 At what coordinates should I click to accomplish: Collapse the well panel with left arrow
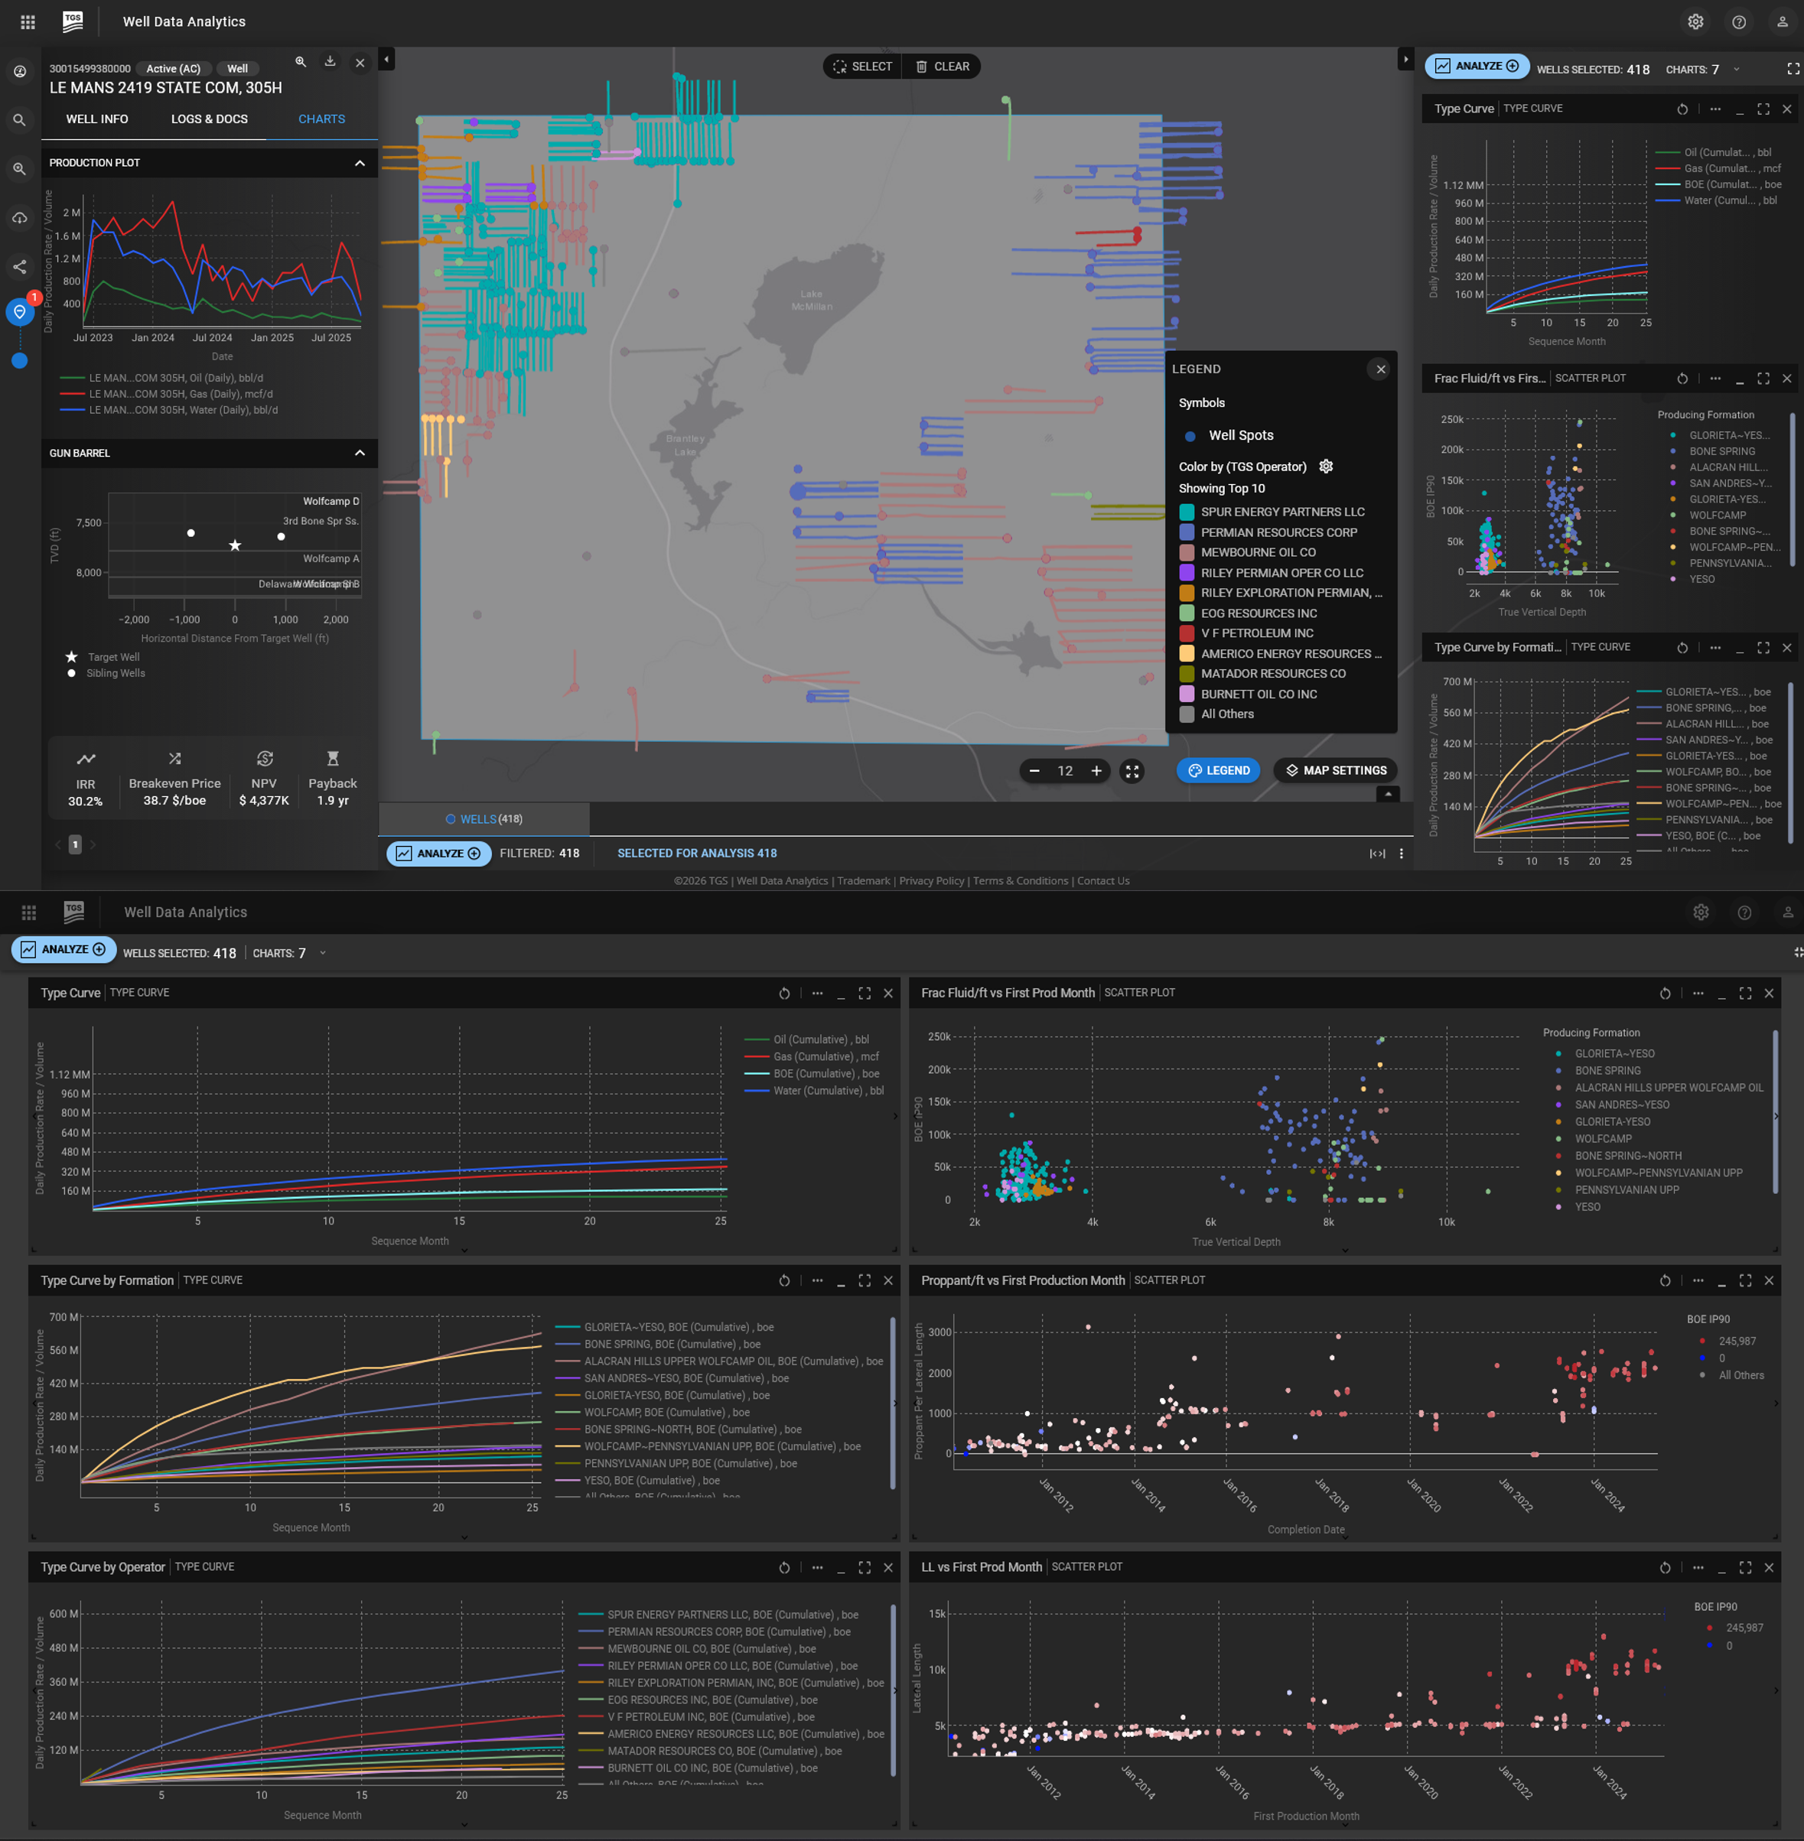[x=386, y=60]
